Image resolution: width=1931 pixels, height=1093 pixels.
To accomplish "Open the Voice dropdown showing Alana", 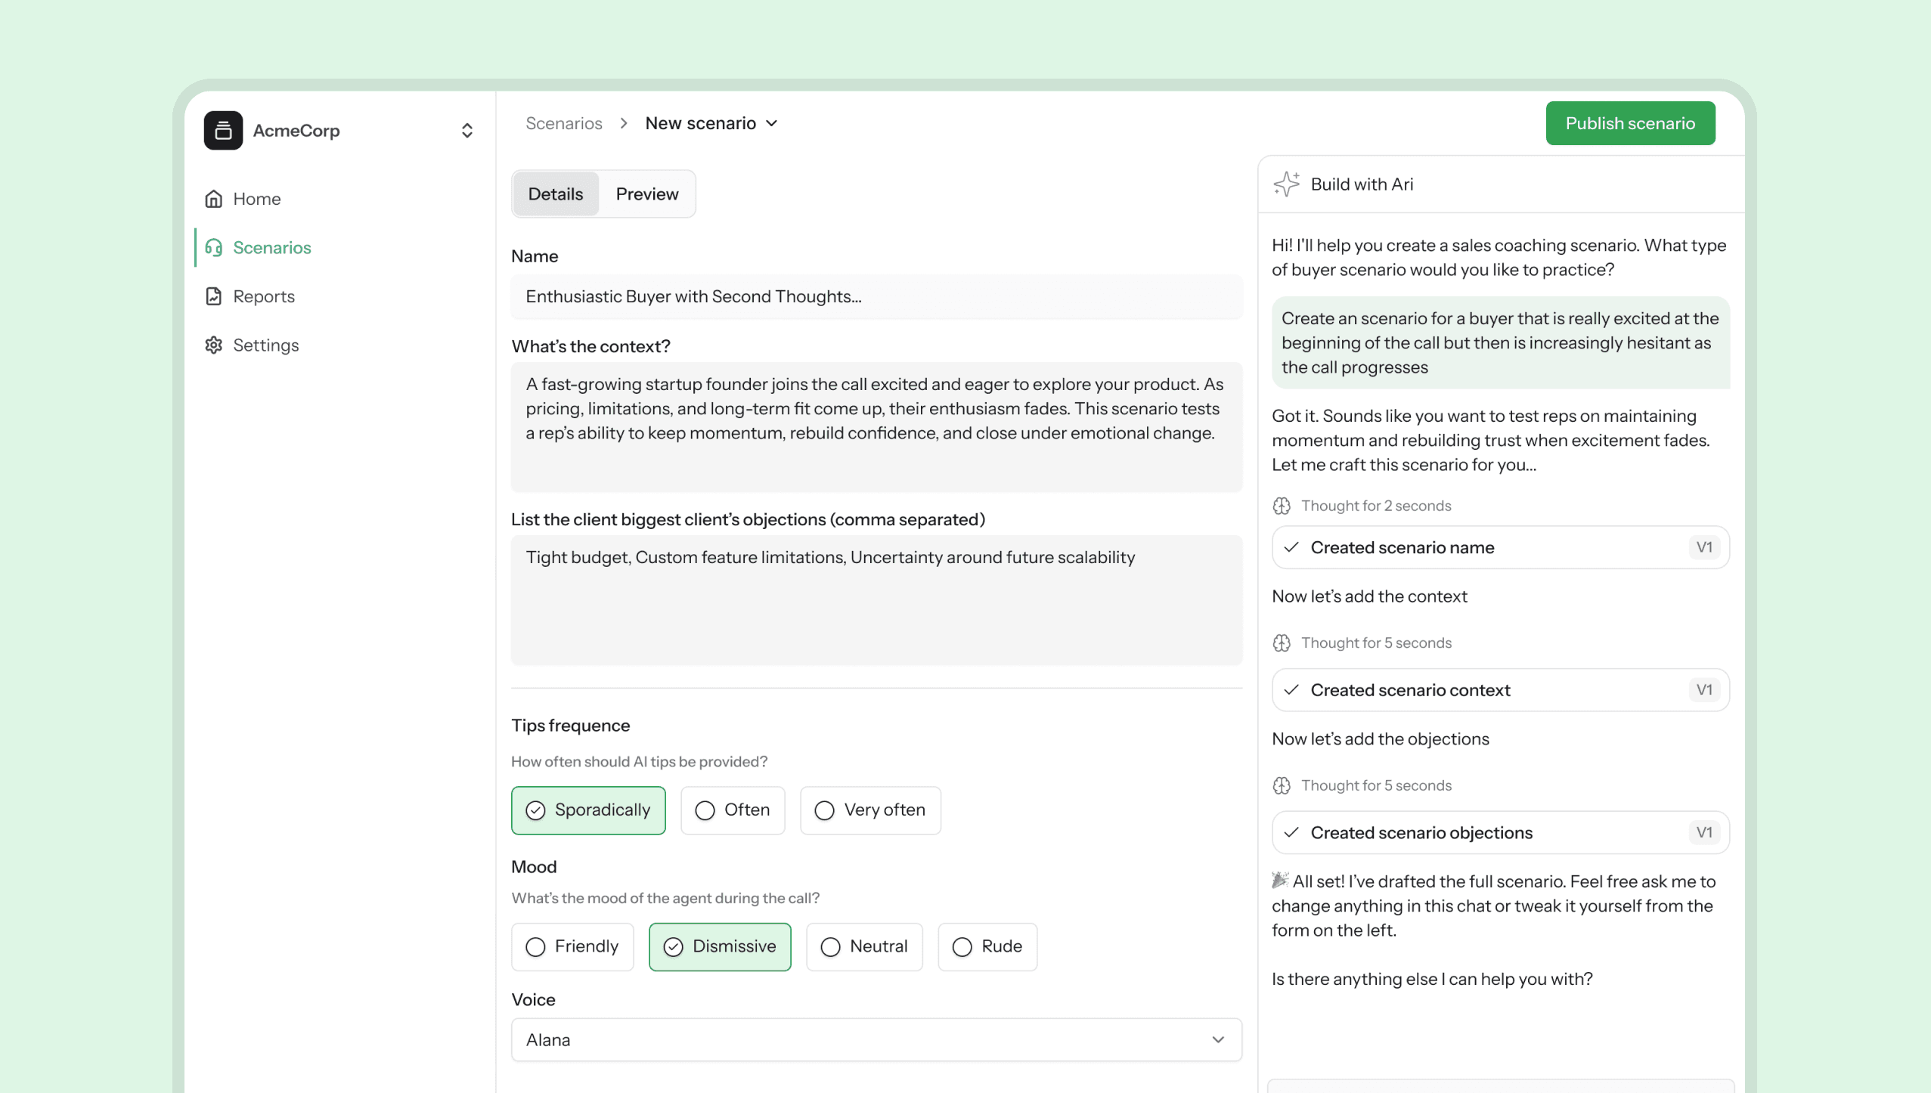I will [876, 1039].
